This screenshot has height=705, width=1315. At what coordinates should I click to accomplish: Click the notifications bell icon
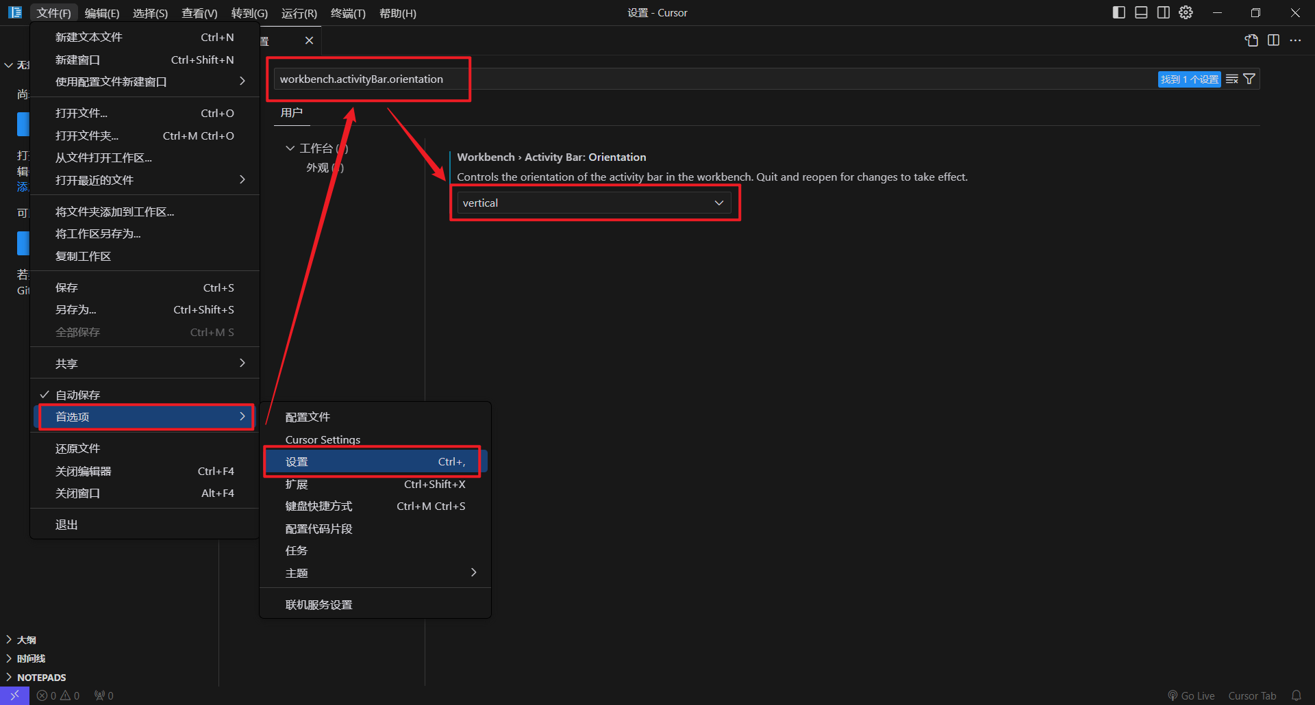click(1296, 695)
